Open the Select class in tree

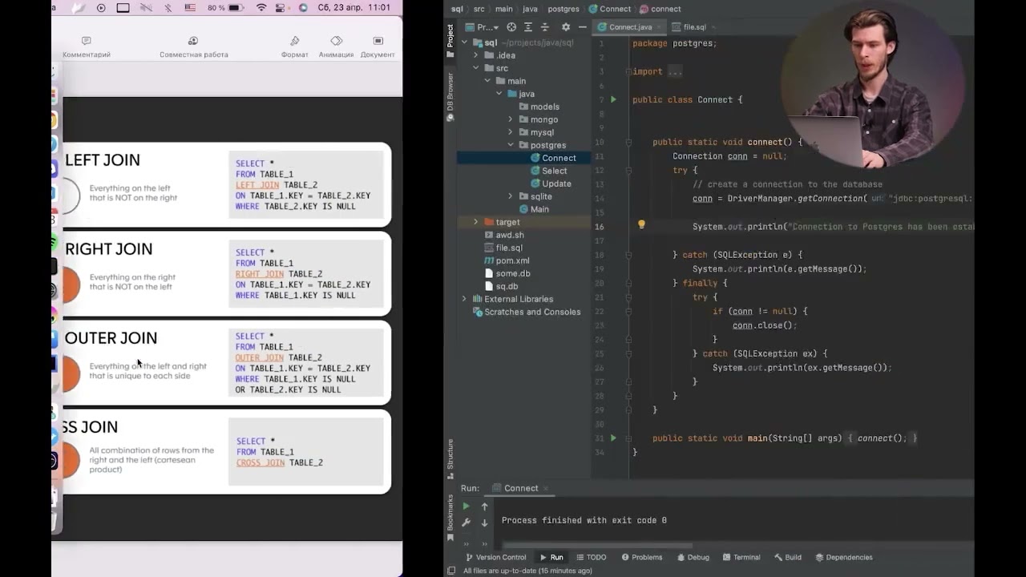[x=548, y=171]
